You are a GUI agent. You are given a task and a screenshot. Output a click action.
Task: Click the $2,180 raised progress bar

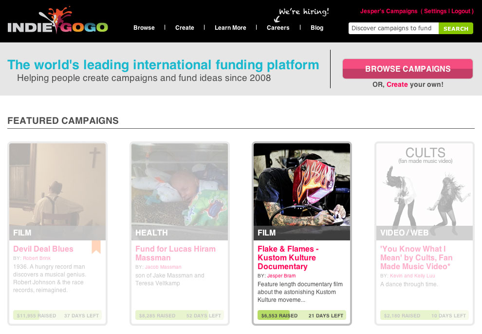pyautogui.click(x=425, y=315)
